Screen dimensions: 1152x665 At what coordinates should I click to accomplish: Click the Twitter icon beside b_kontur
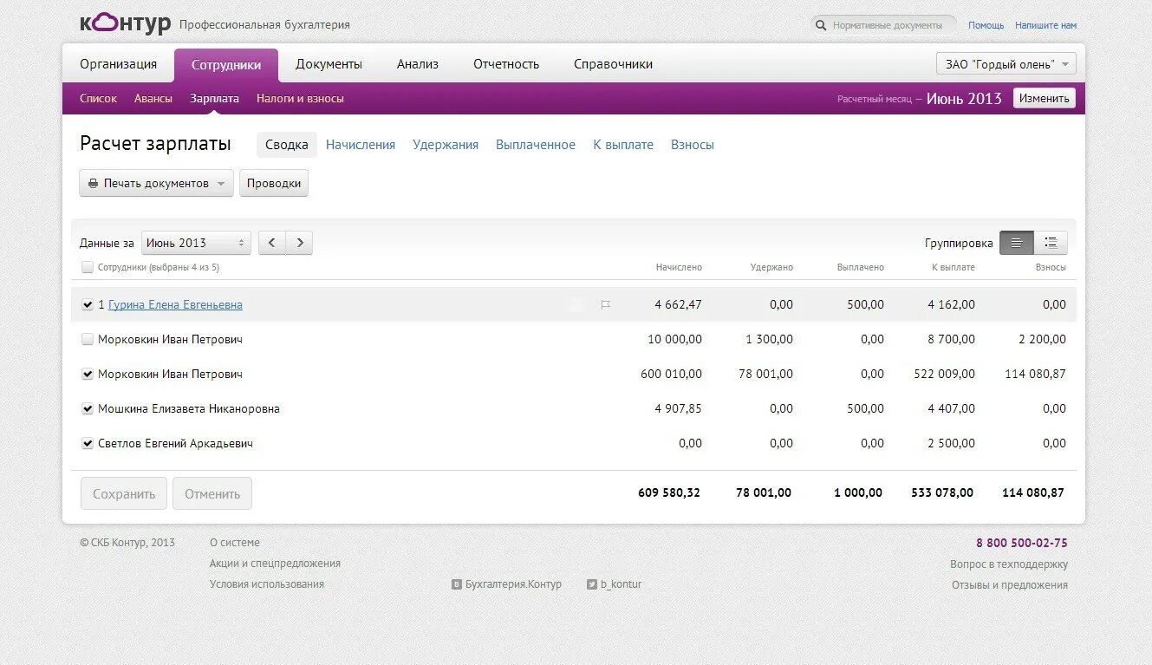[x=592, y=584]
